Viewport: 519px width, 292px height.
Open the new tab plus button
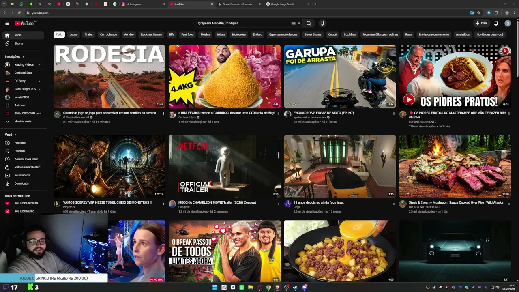(x=316, y=4)
